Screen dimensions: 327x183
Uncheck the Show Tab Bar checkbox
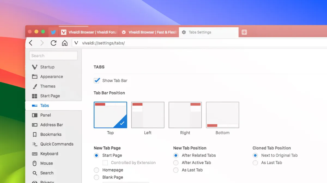click(x=97, y=81)
